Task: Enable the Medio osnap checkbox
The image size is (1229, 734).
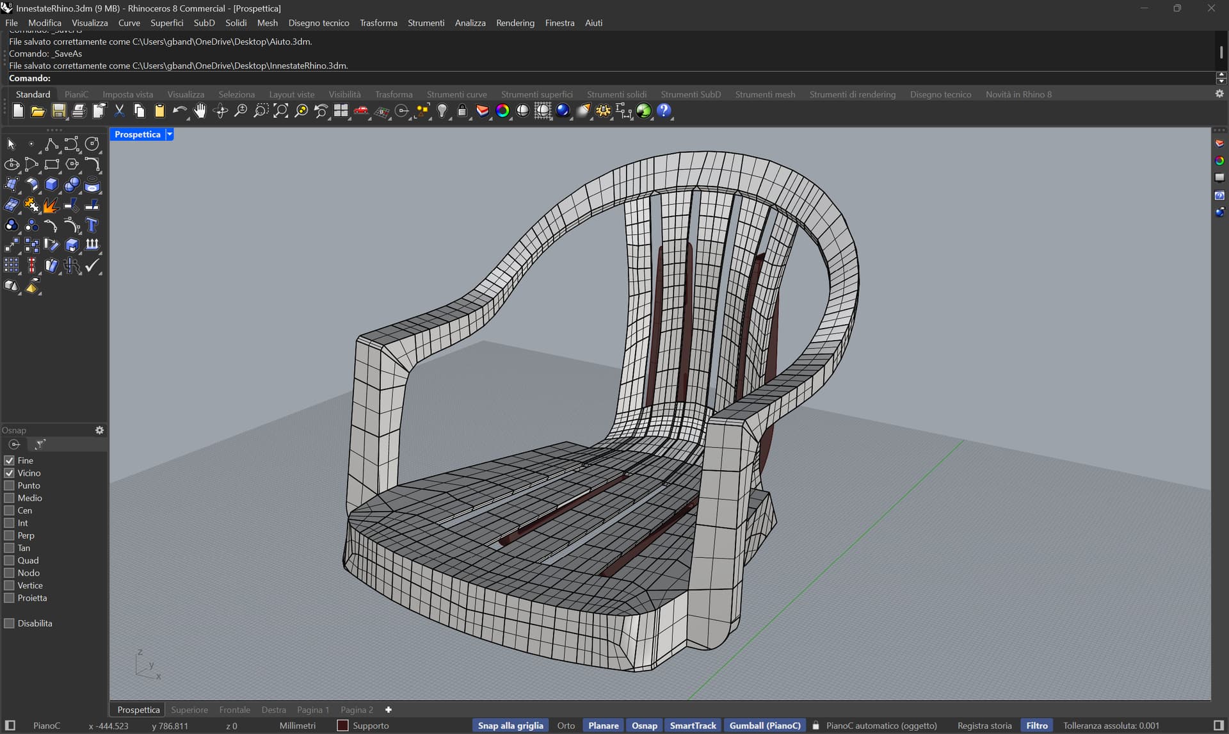Action: [x=10, y=498]
